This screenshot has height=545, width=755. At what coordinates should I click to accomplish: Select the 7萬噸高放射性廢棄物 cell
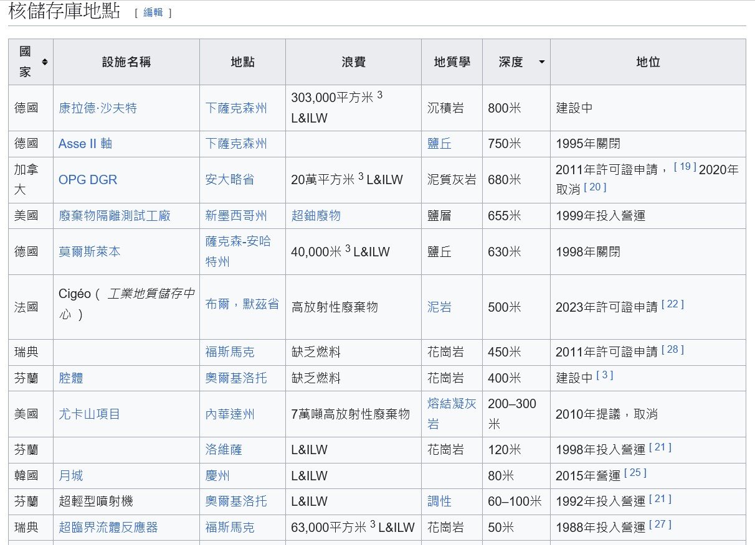pyautogui.click(x=354, y=414)
